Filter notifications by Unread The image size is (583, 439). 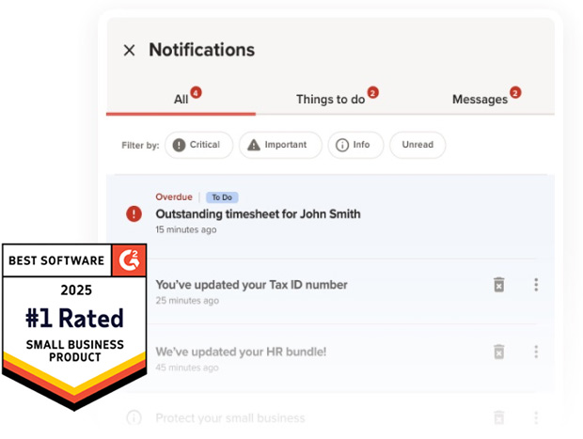[x=418, y=145]
